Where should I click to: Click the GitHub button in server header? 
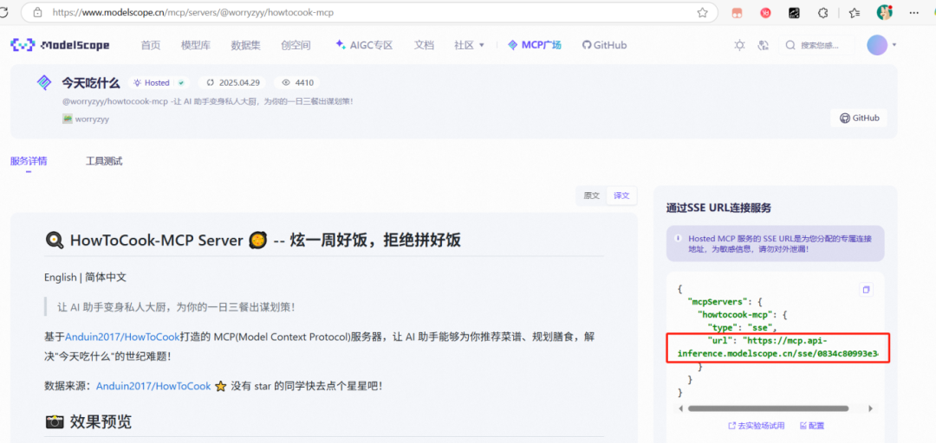pyautogui.click(x=858, y=118)
